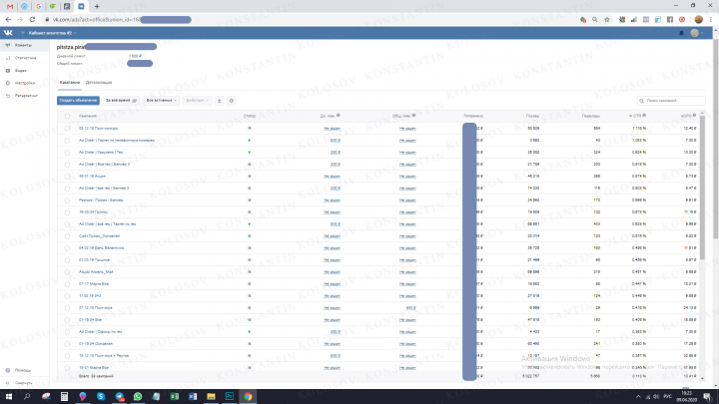Open the profile avatar menu in the VK header

pos(697,33)
